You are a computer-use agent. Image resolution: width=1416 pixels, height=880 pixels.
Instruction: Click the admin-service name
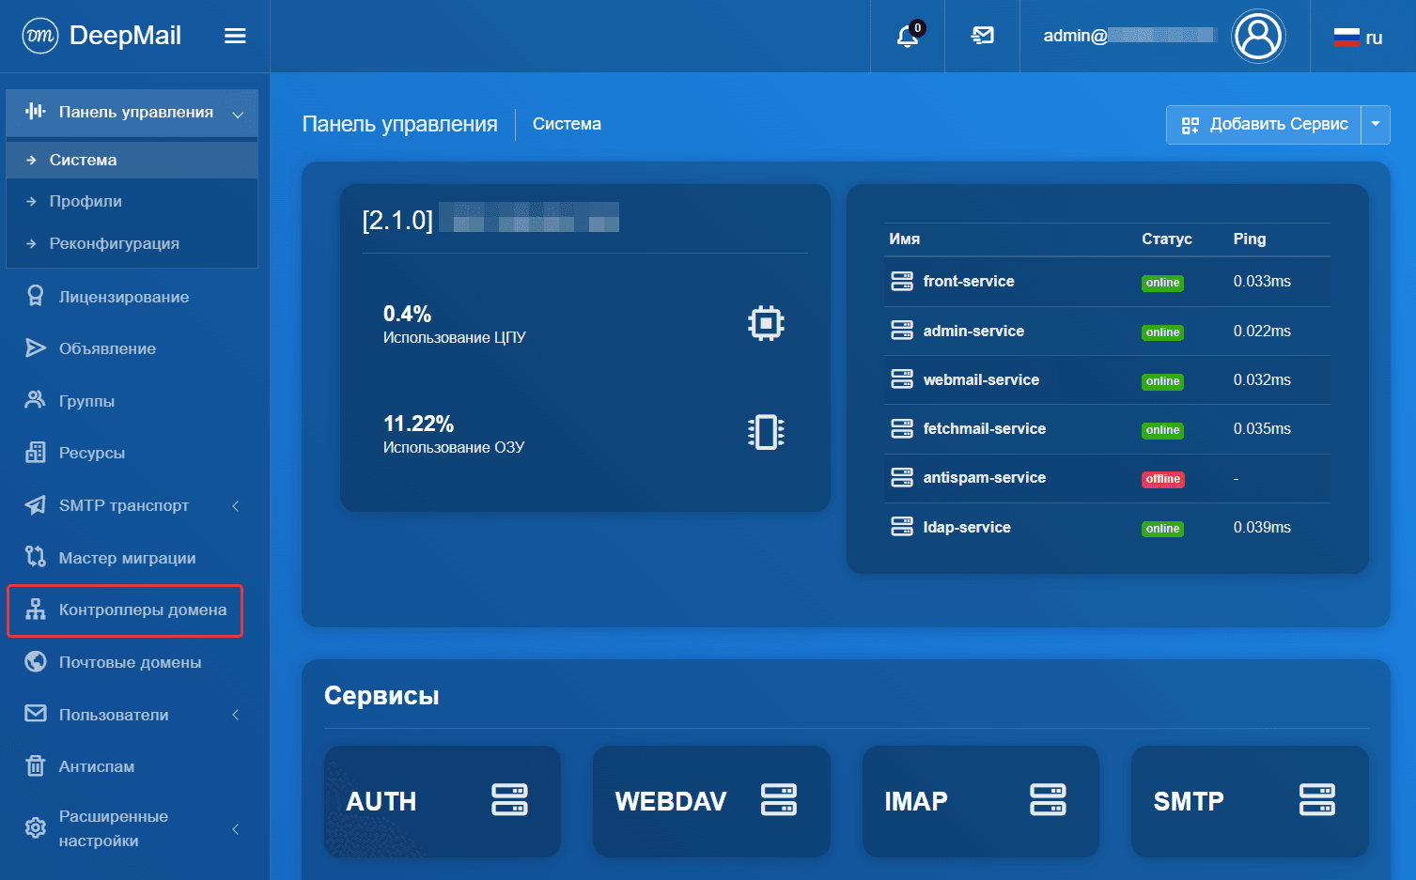[973, 331]
